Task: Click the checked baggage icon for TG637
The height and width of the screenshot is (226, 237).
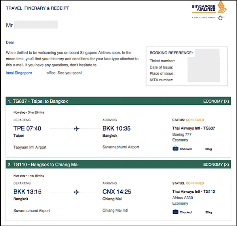Action: (x=176, y=148)
